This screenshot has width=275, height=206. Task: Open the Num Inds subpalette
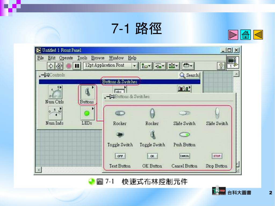pos(55,113)
